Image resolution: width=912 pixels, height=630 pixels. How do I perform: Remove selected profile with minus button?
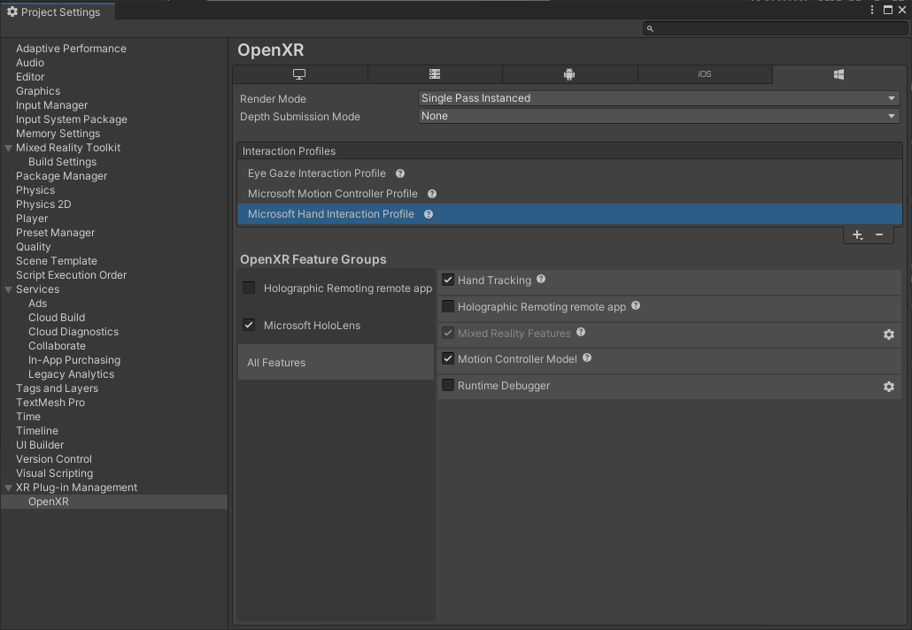coord(879,234)
